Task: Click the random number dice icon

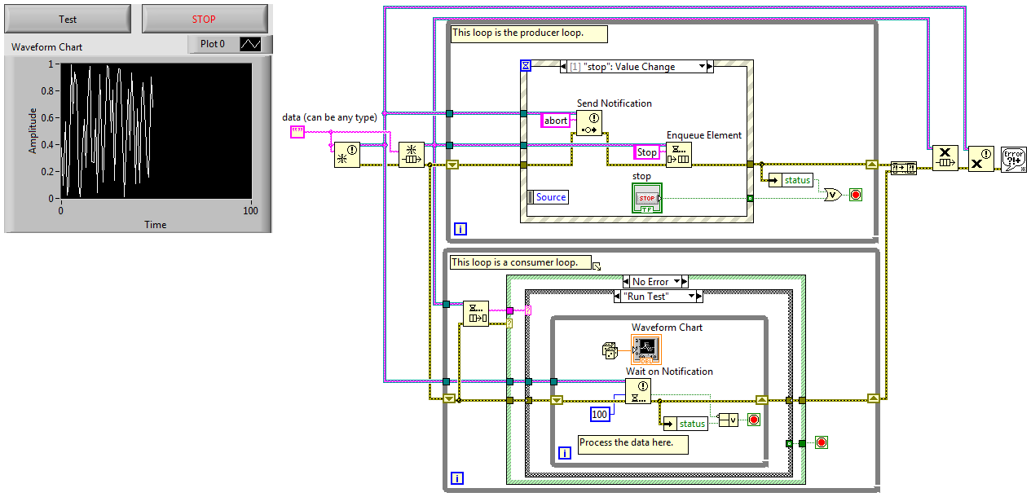Action: click(x=608, y=350)
